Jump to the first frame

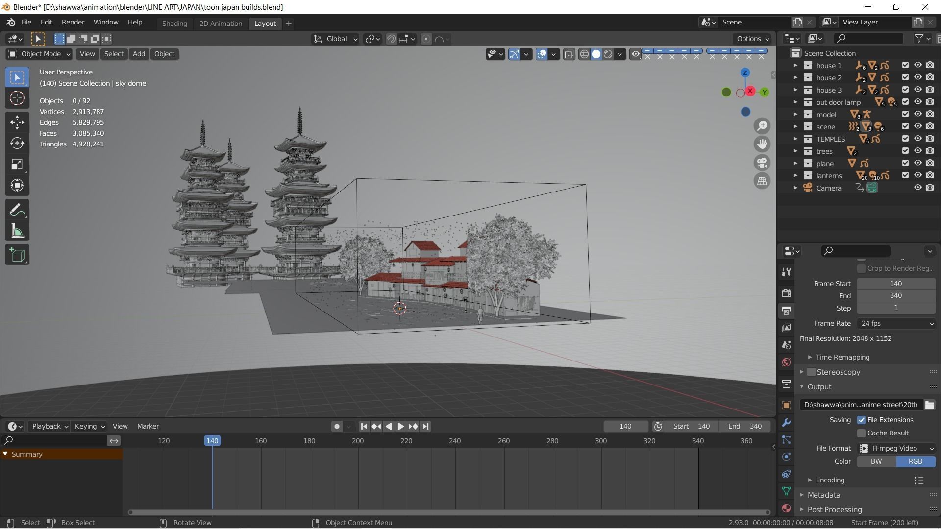pos(364,427)
